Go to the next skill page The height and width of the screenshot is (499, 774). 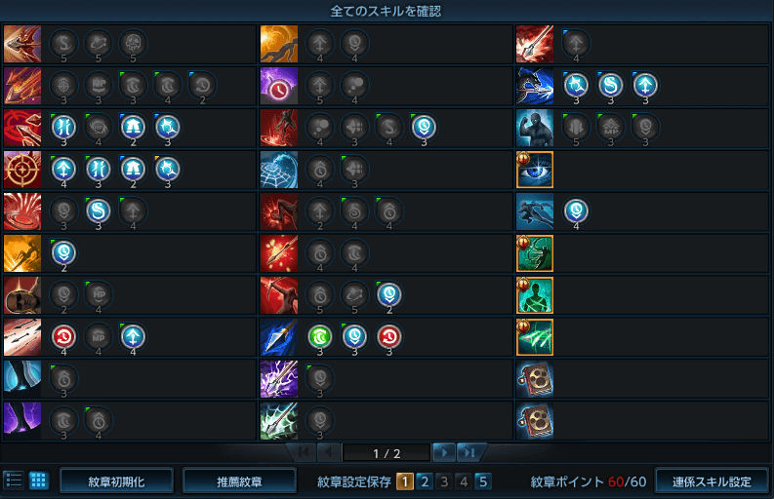(x=444, y=452)
